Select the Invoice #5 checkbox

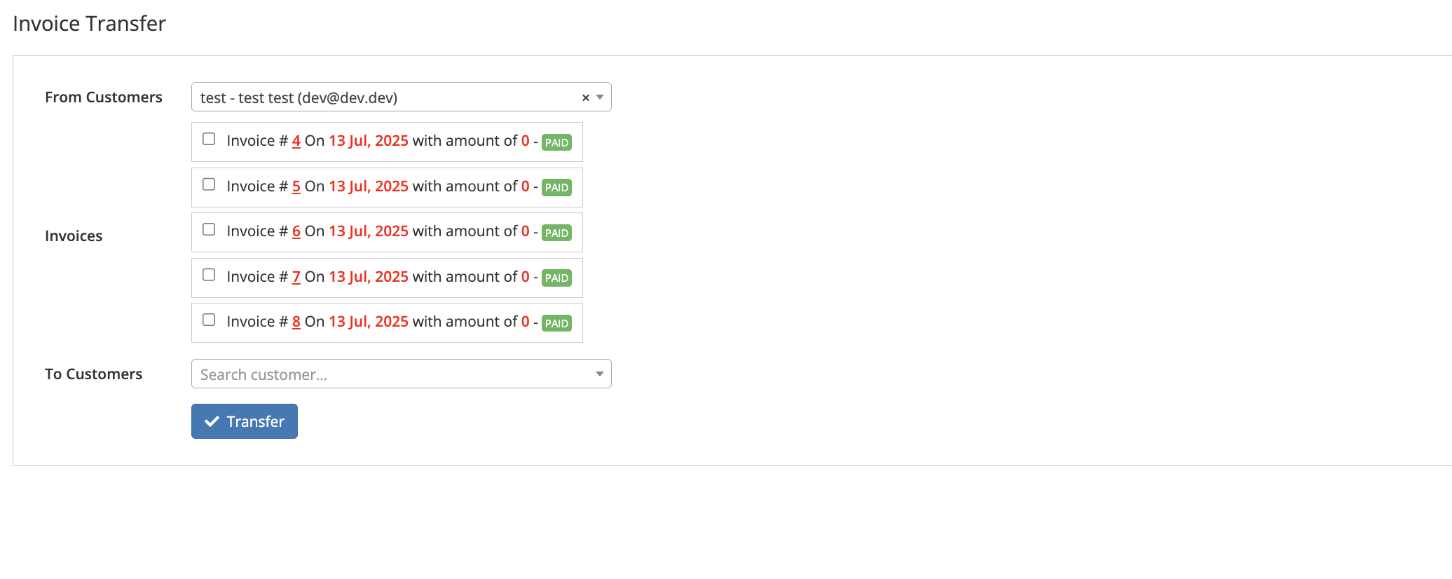pyautogui.click(x=209, y=184)
